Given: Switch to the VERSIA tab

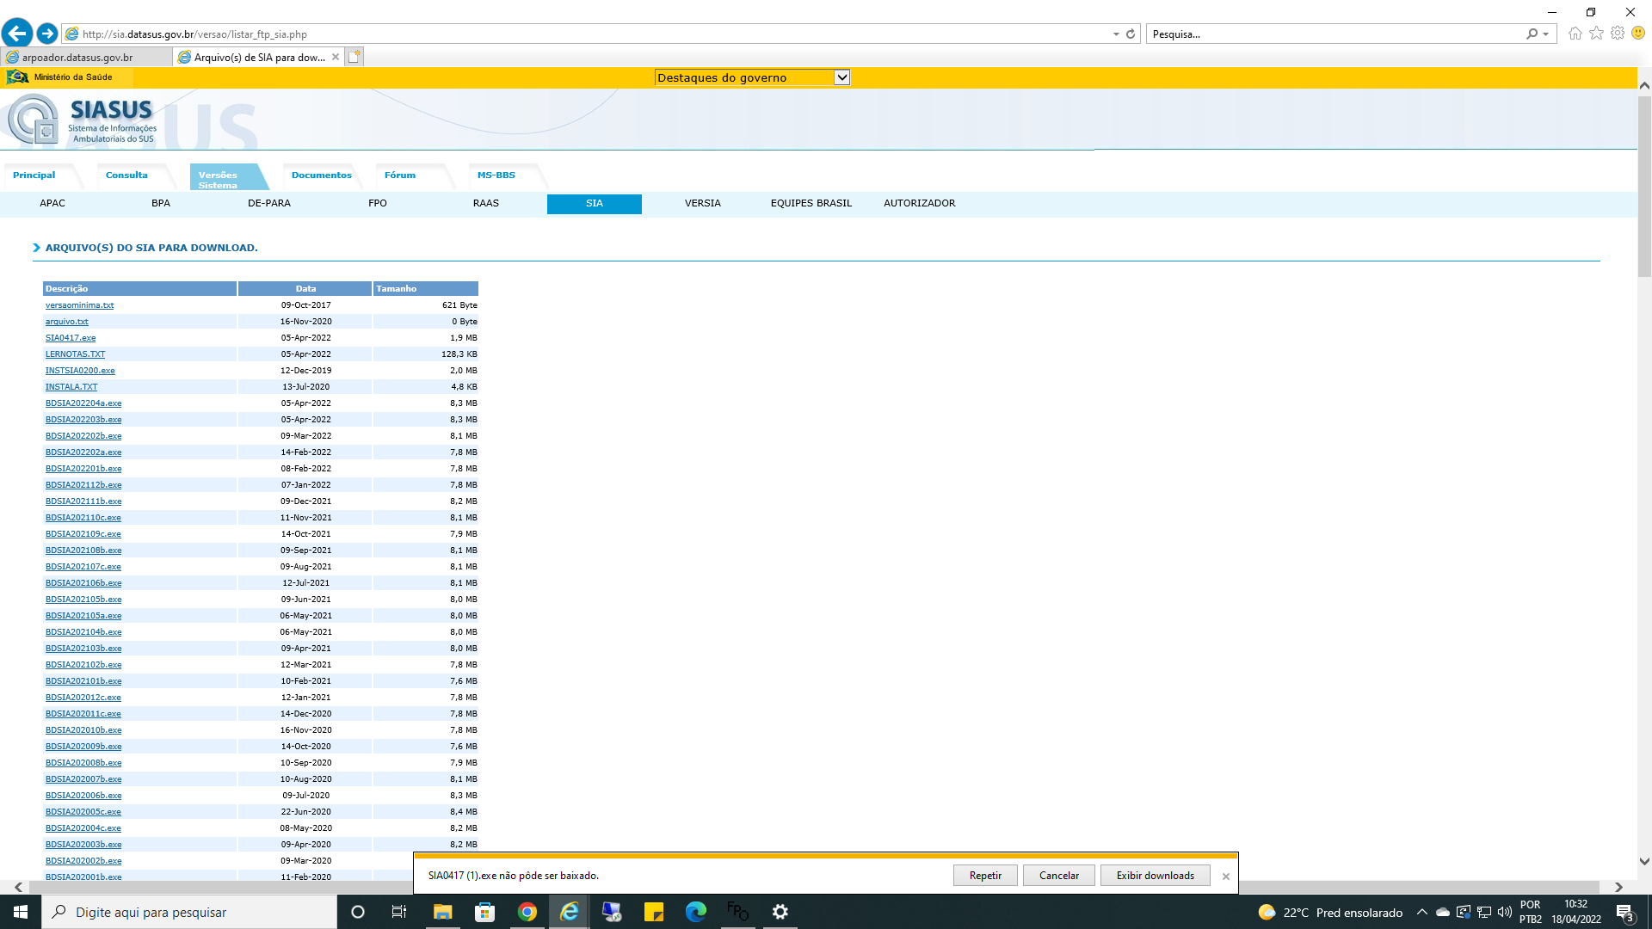Looking at the screenshot, I should 703,204.
